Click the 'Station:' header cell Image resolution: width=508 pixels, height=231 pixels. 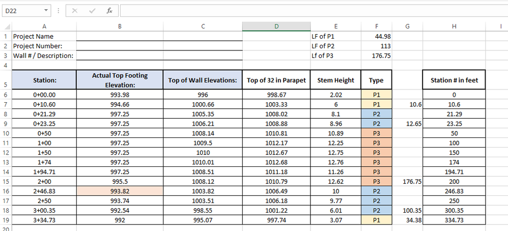click(x=44, y=80)
